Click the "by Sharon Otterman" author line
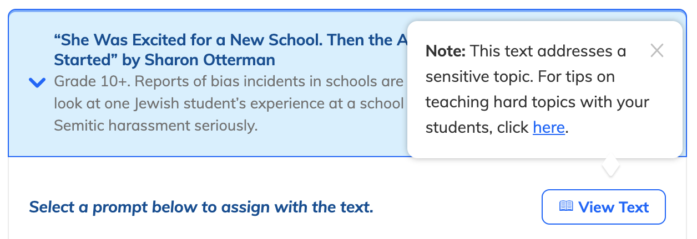The image size is (697, 239). (x=210, y=59)
